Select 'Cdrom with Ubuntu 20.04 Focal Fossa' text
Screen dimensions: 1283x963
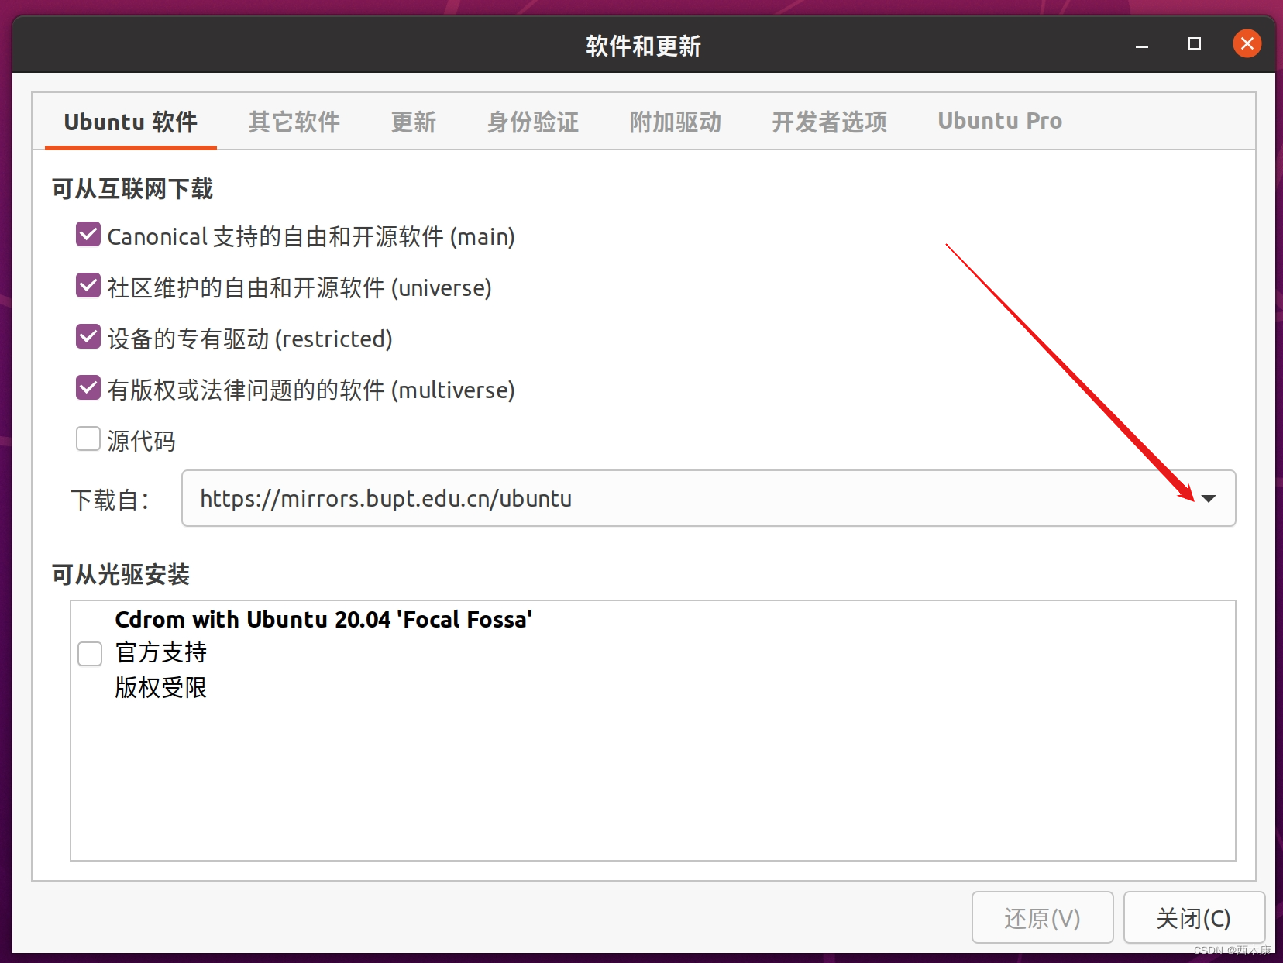coord(324,619)
